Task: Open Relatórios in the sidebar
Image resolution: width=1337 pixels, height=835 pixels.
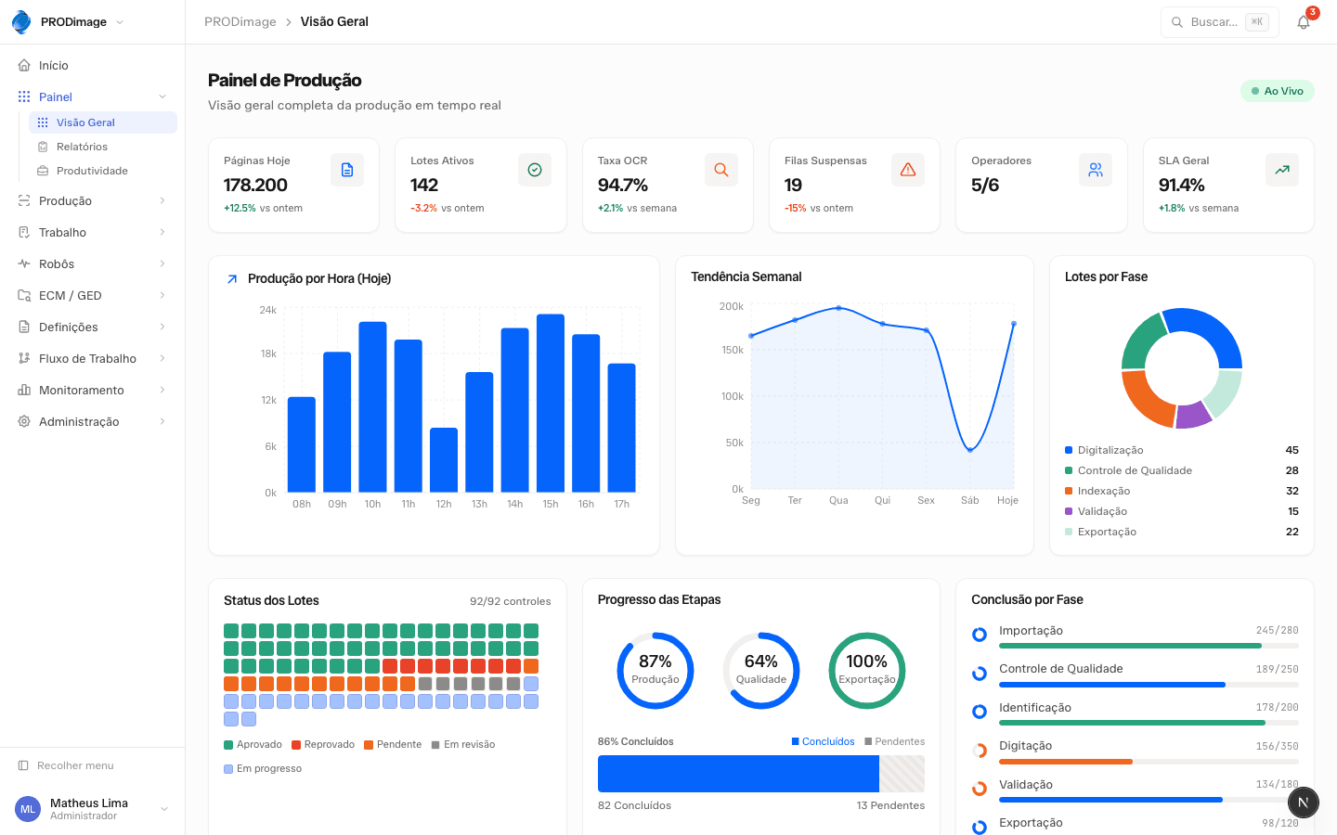Action: point(82,147)
